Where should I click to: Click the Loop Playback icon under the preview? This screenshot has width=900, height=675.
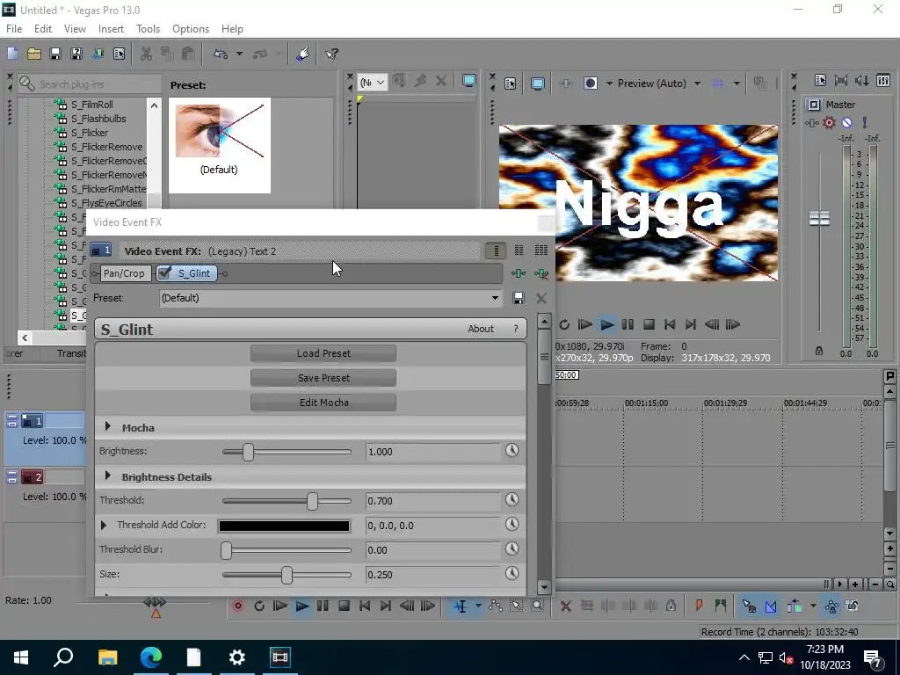(564, 324)
